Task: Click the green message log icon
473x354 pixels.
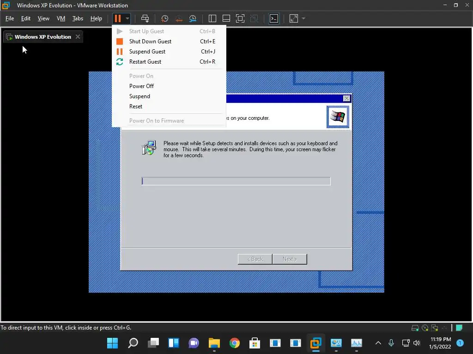Action: click(x=459, y=328)
